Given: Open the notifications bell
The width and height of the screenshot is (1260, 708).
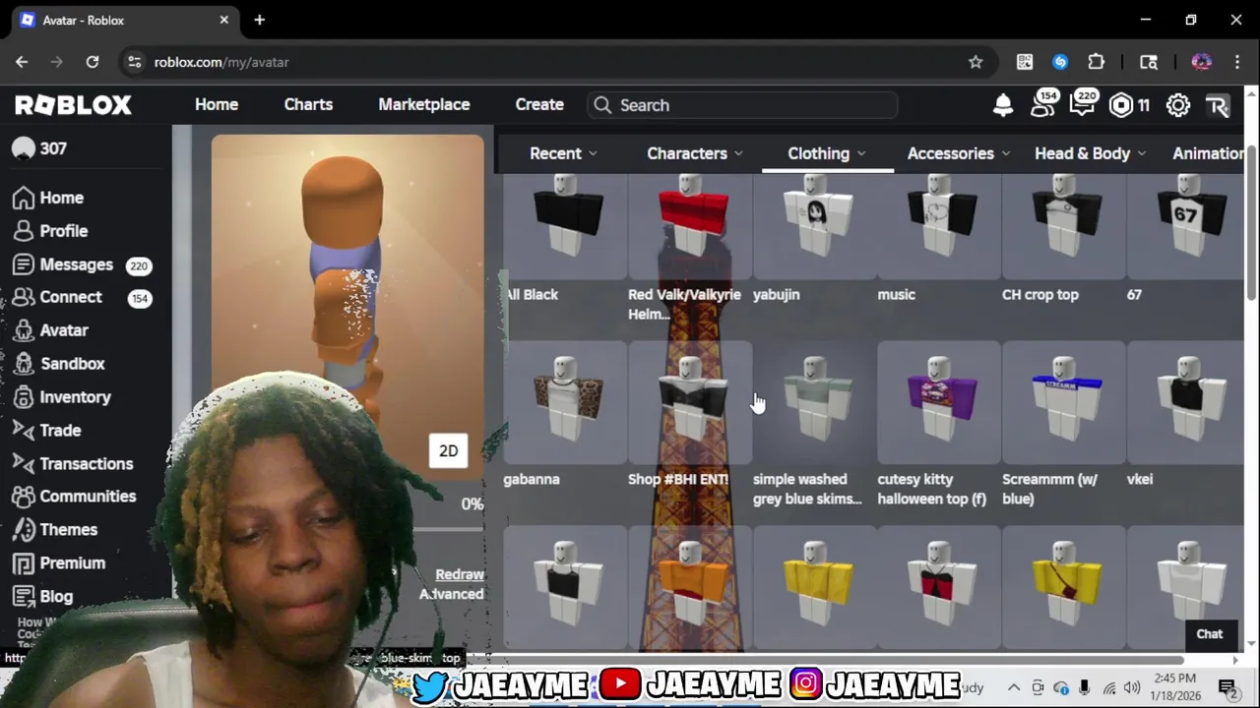Looking at the screenshot, I should [1003, 105].
